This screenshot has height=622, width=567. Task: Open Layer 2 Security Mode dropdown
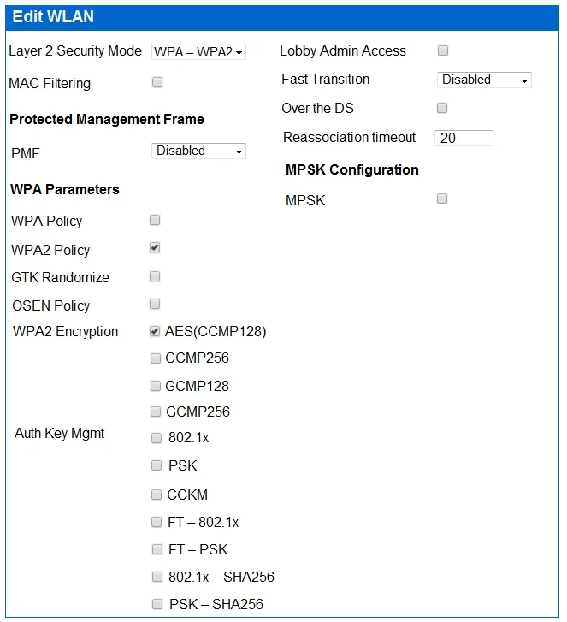(198, 52)
